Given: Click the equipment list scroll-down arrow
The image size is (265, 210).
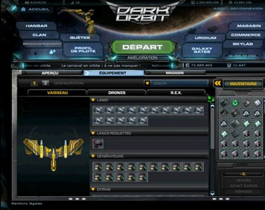Looking at the screenshot, I should point(213,194).
